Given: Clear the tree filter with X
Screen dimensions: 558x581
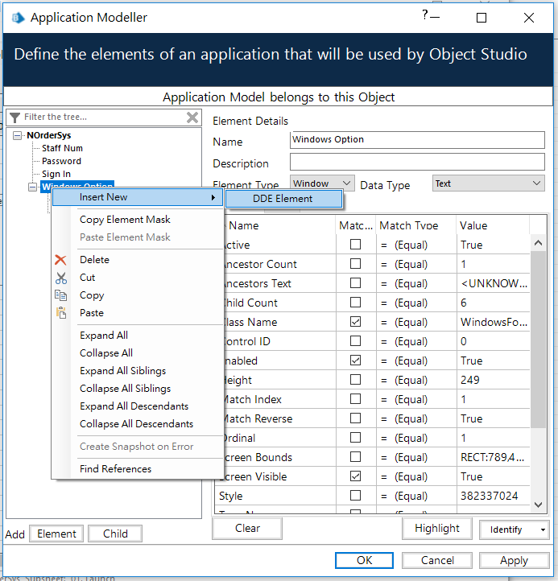Looking at the screenshot, I should point(192,117).
